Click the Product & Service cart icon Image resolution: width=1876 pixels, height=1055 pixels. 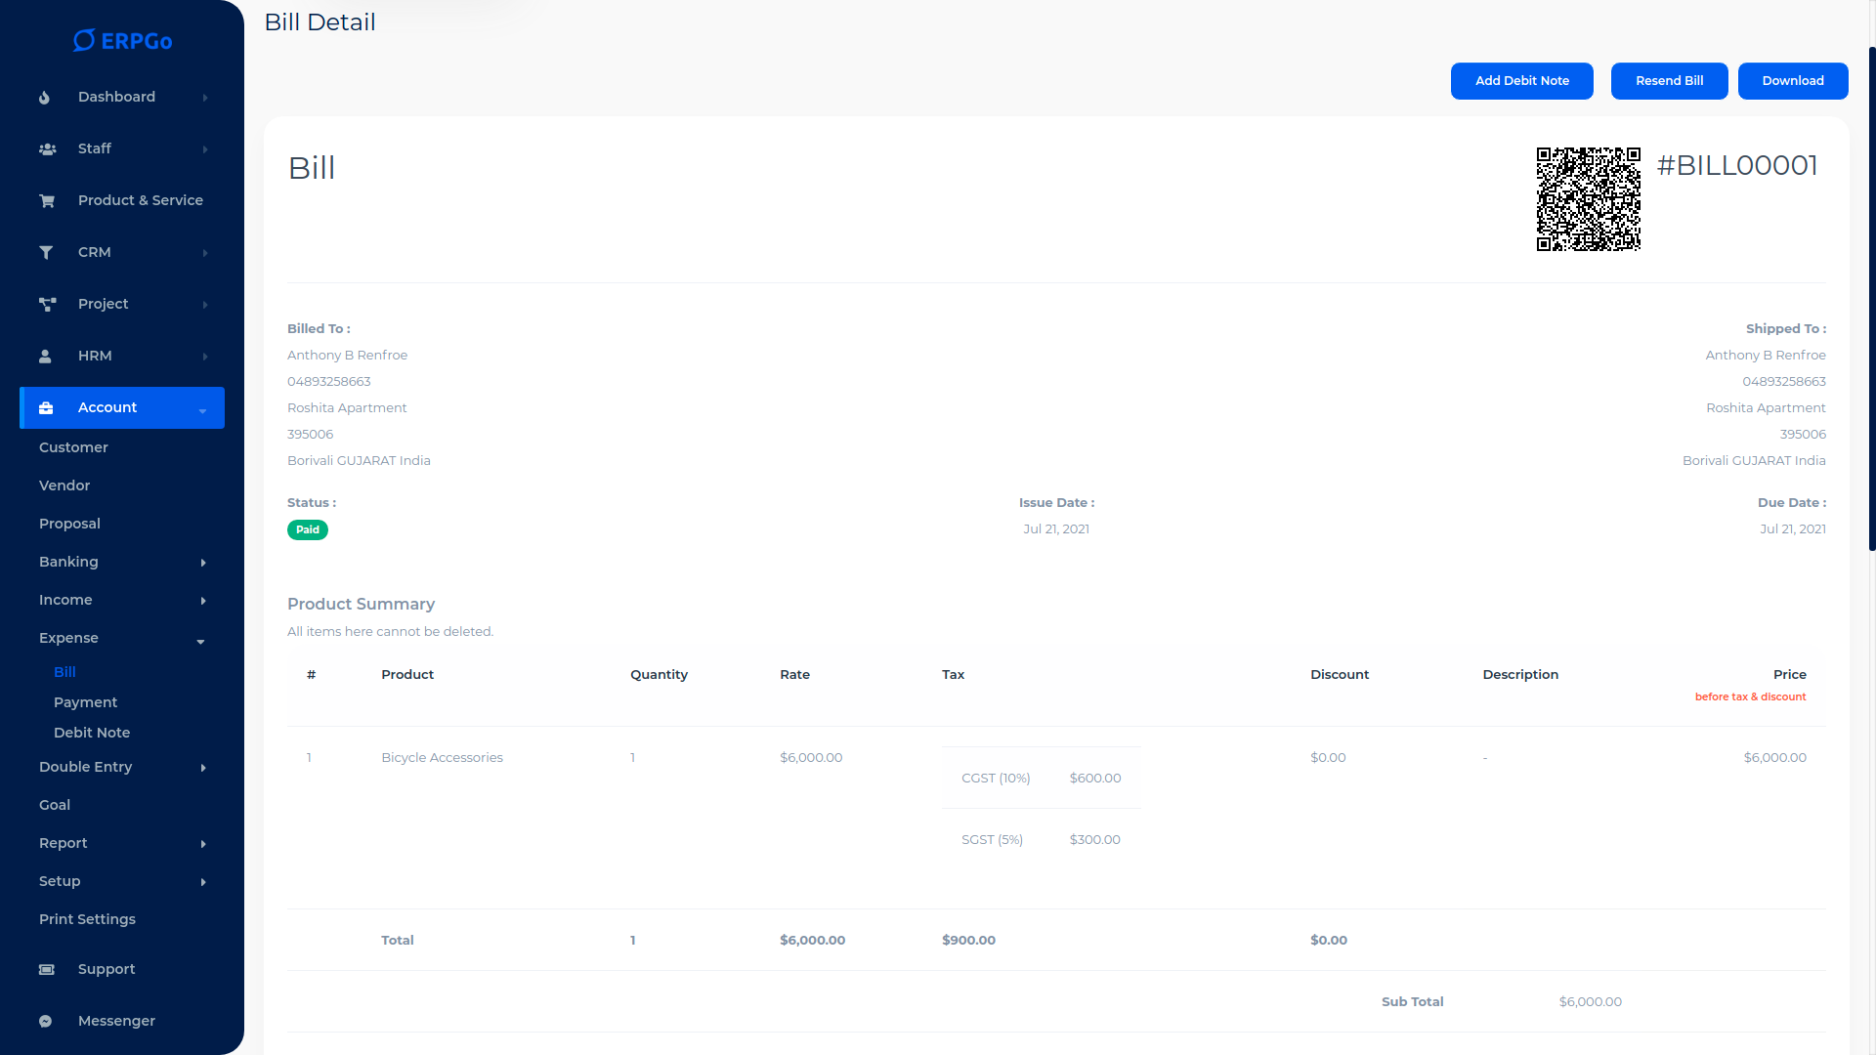47,201
